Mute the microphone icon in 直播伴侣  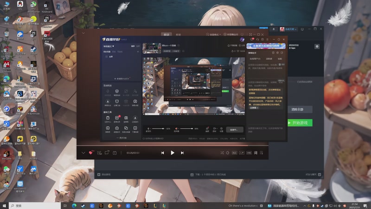(x=148, y=129)
